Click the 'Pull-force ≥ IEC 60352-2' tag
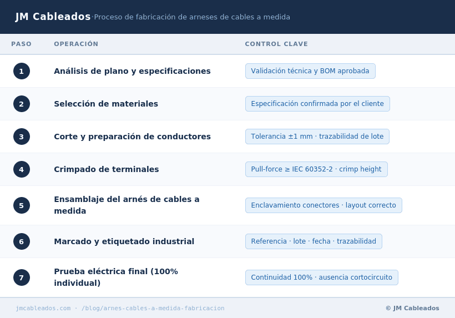Image resolution: width=455 pixels, height=318 pixels. point(316,169)
